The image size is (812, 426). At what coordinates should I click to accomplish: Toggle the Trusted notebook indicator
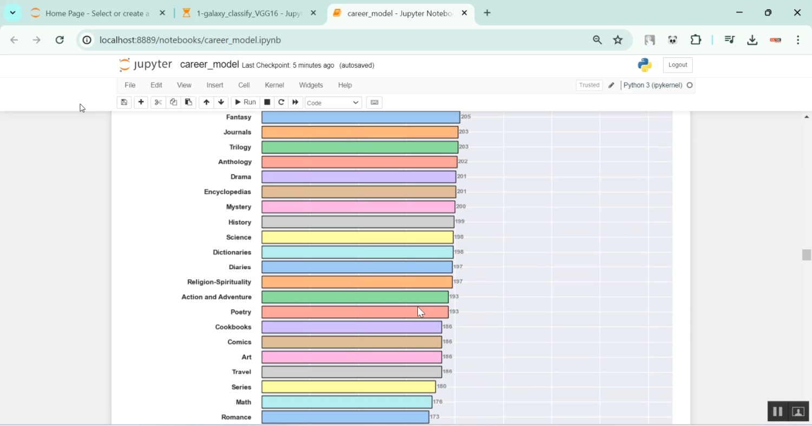coord(589,85)
